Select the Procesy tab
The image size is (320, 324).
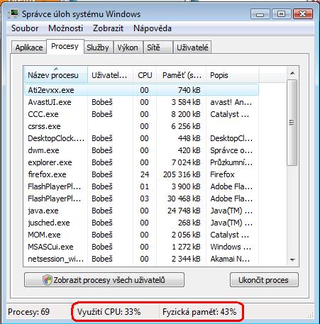pos(65,46)
